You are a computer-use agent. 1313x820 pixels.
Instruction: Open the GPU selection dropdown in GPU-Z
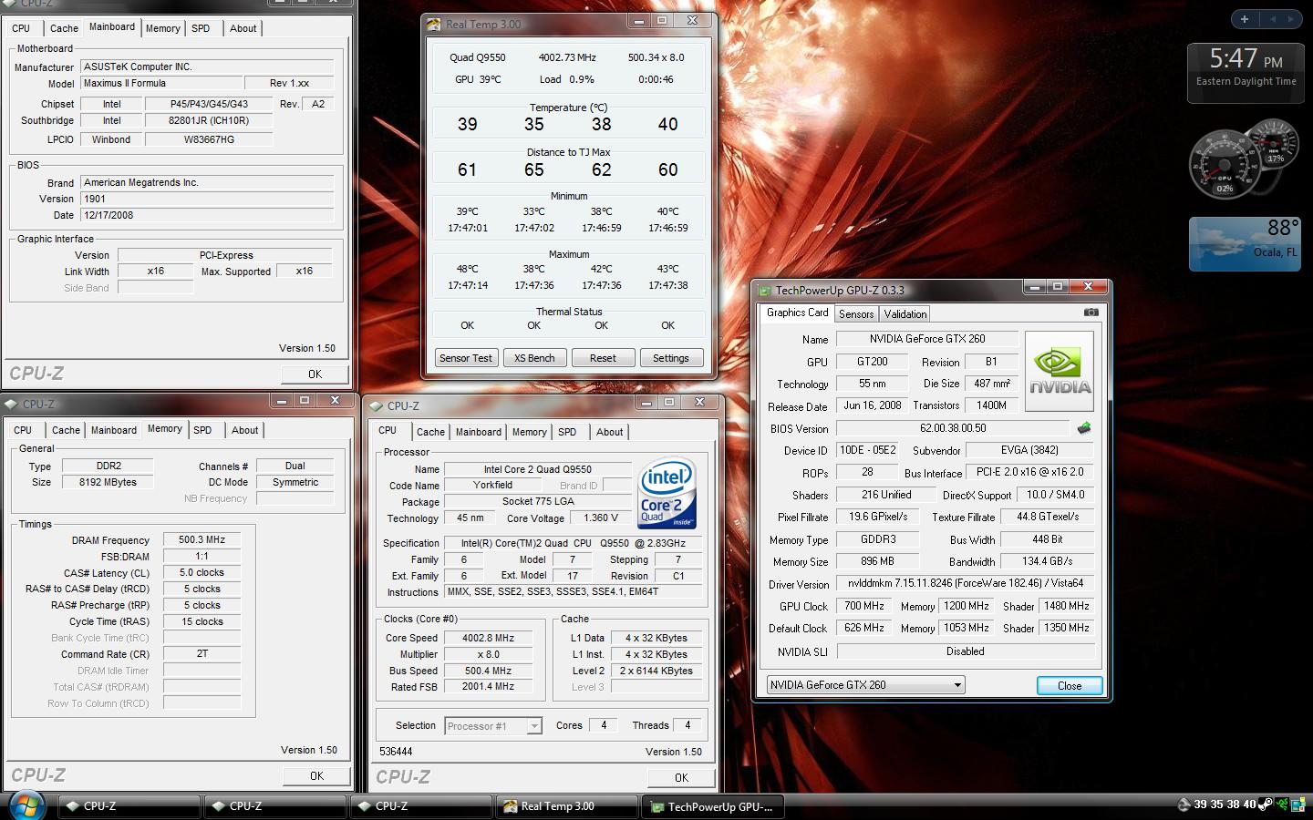tap(864, 685)
